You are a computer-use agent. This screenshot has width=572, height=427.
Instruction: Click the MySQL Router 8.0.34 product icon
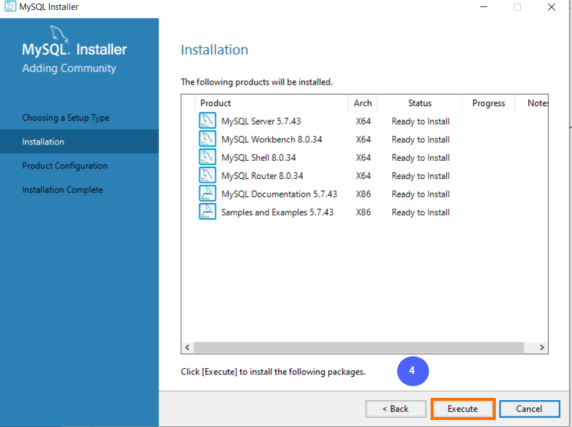pos(207,175)
